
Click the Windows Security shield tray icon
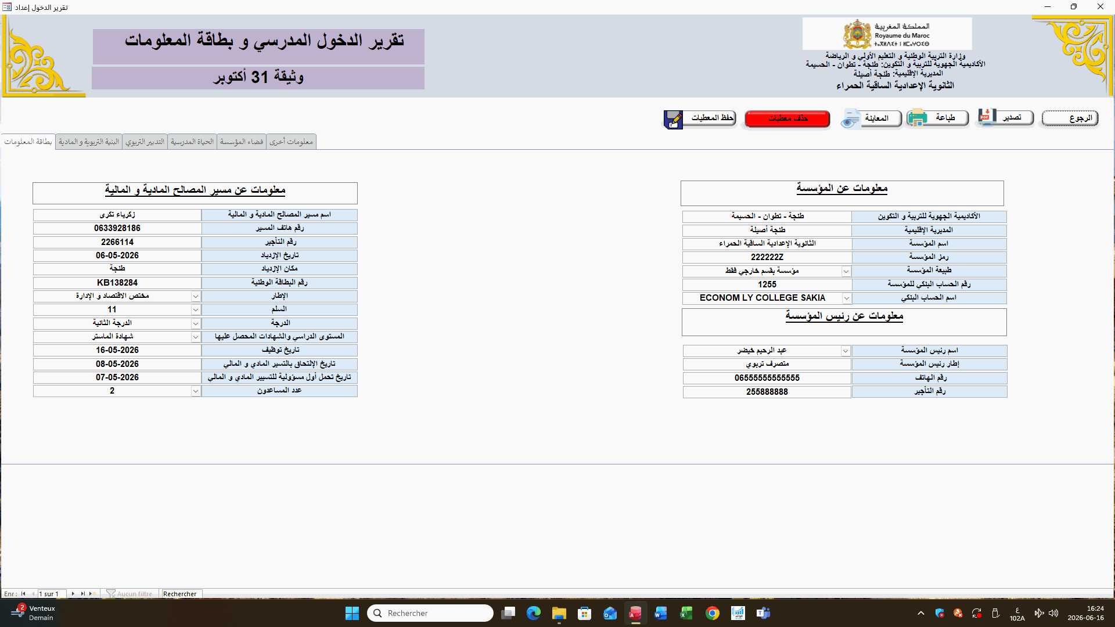pyautogui.click(x=940, y=613)
